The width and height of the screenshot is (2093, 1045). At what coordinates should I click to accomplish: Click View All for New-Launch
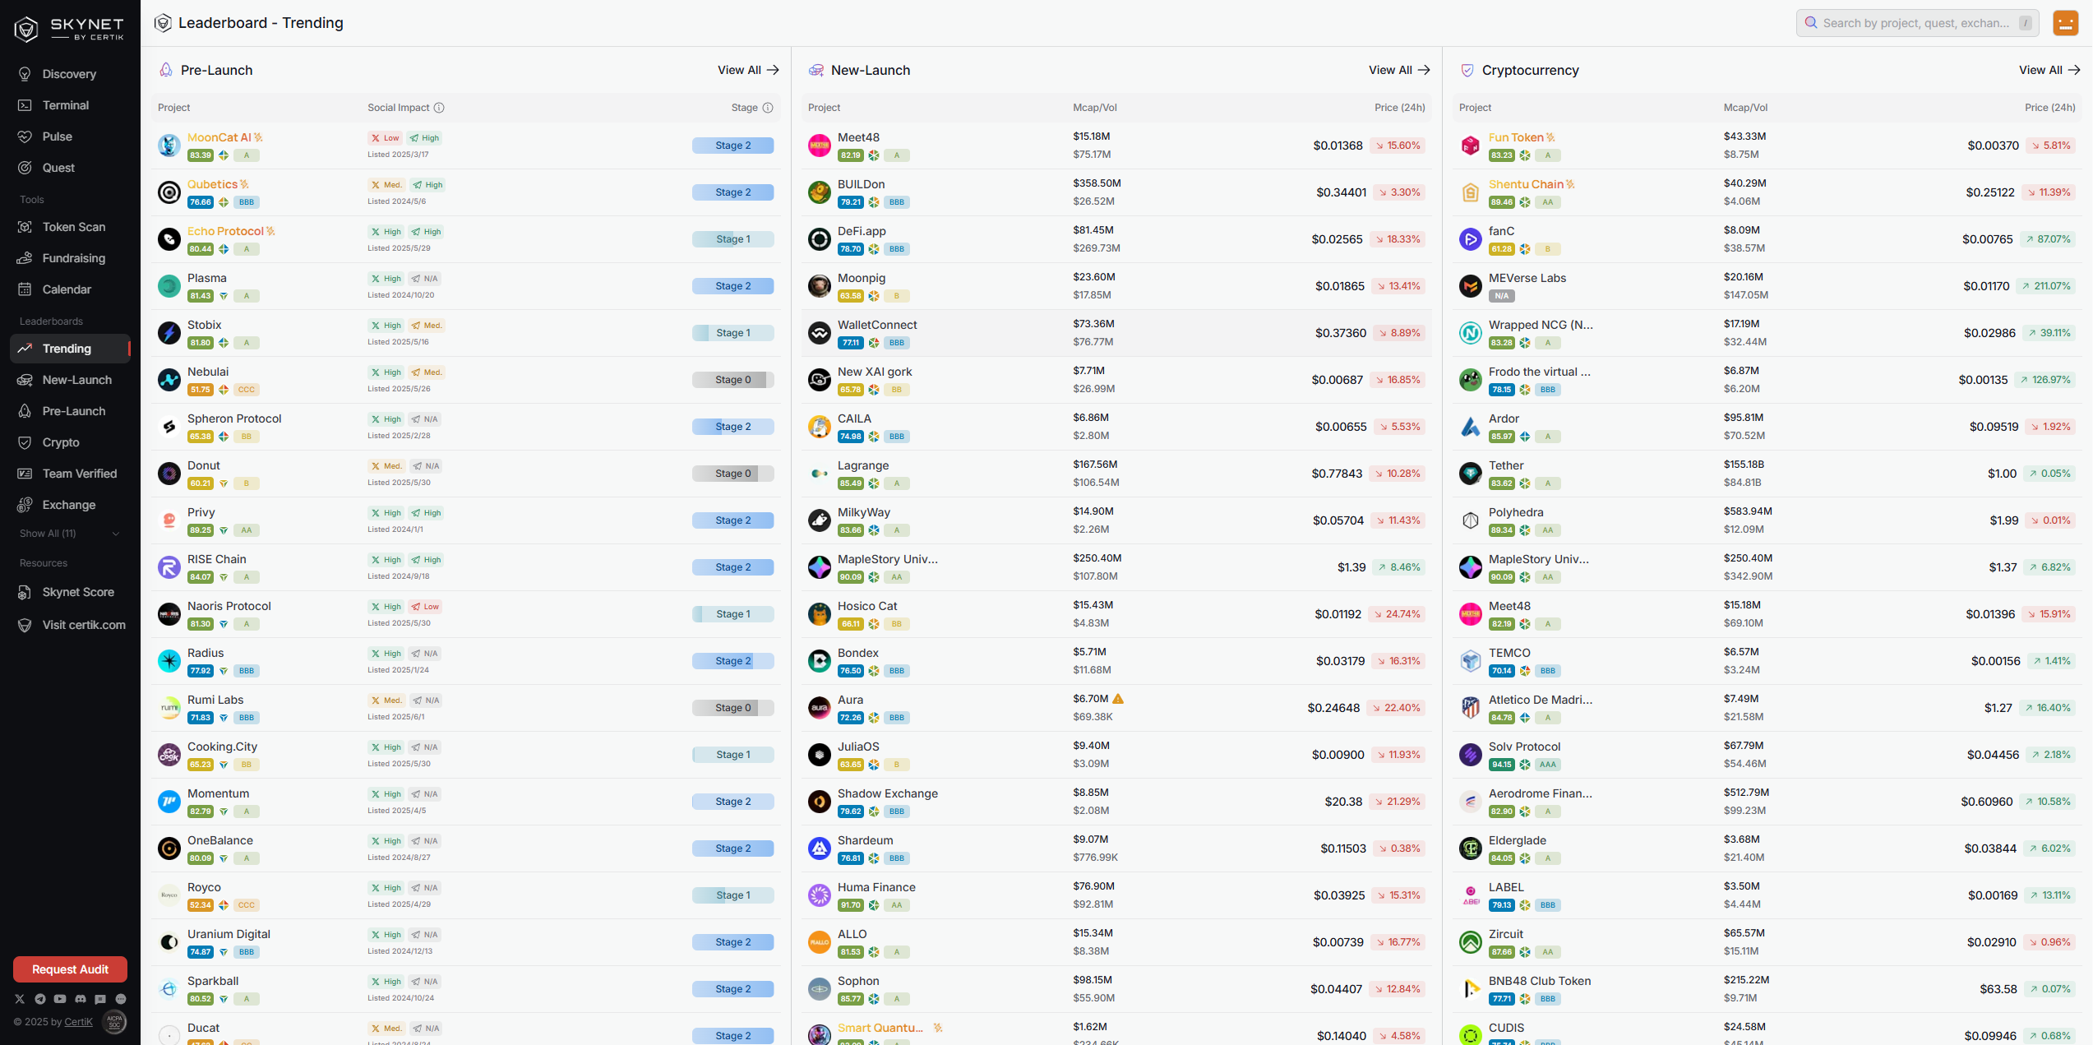1399,70
